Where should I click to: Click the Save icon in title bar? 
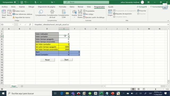(22, 2)
